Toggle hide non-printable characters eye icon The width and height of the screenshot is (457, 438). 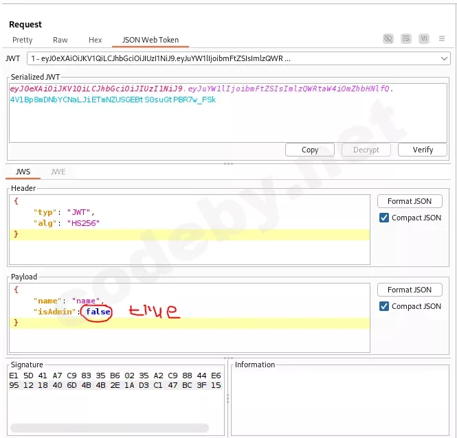388,38
